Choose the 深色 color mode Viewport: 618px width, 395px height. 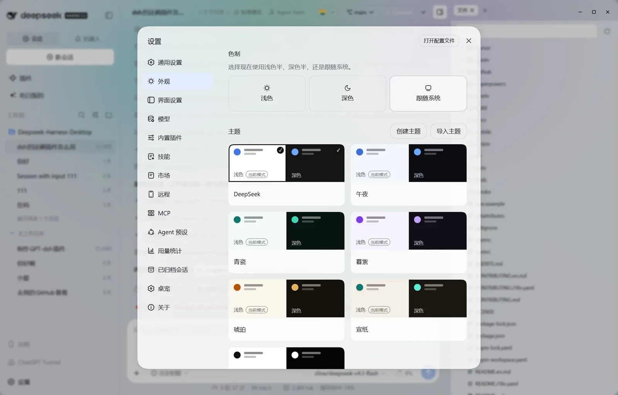pyautogui.click(x=347, y=93)
